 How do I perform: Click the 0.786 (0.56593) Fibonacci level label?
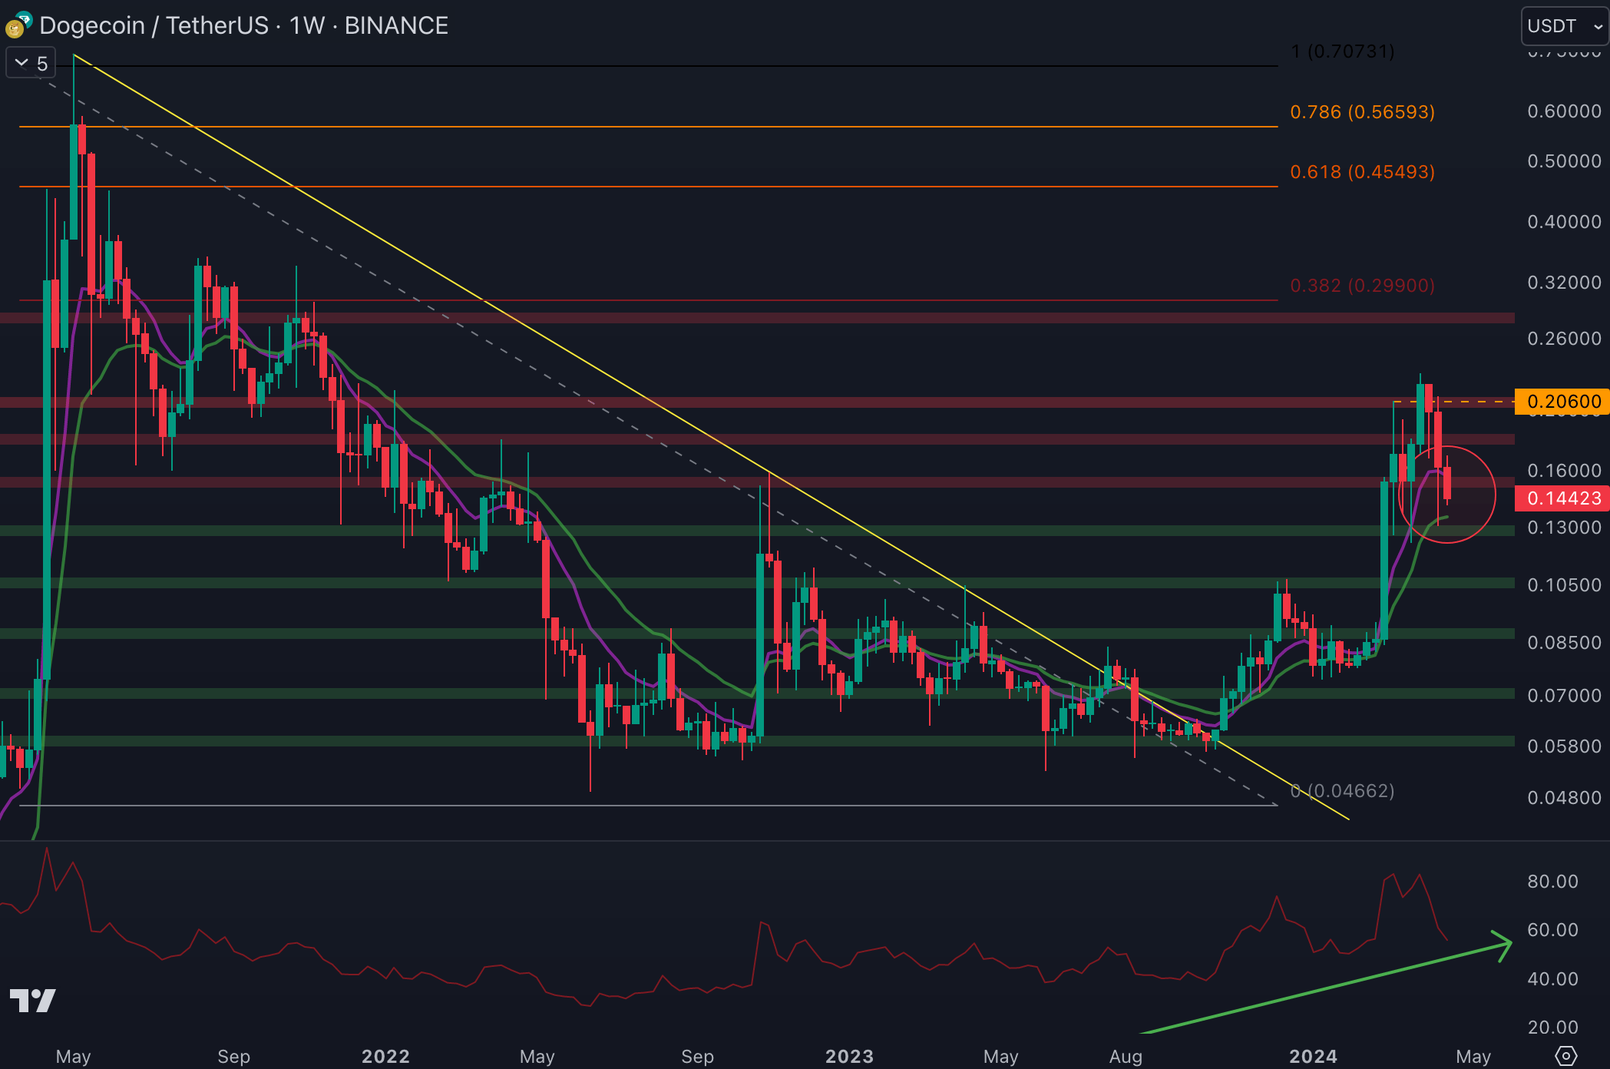(1362, 112)
